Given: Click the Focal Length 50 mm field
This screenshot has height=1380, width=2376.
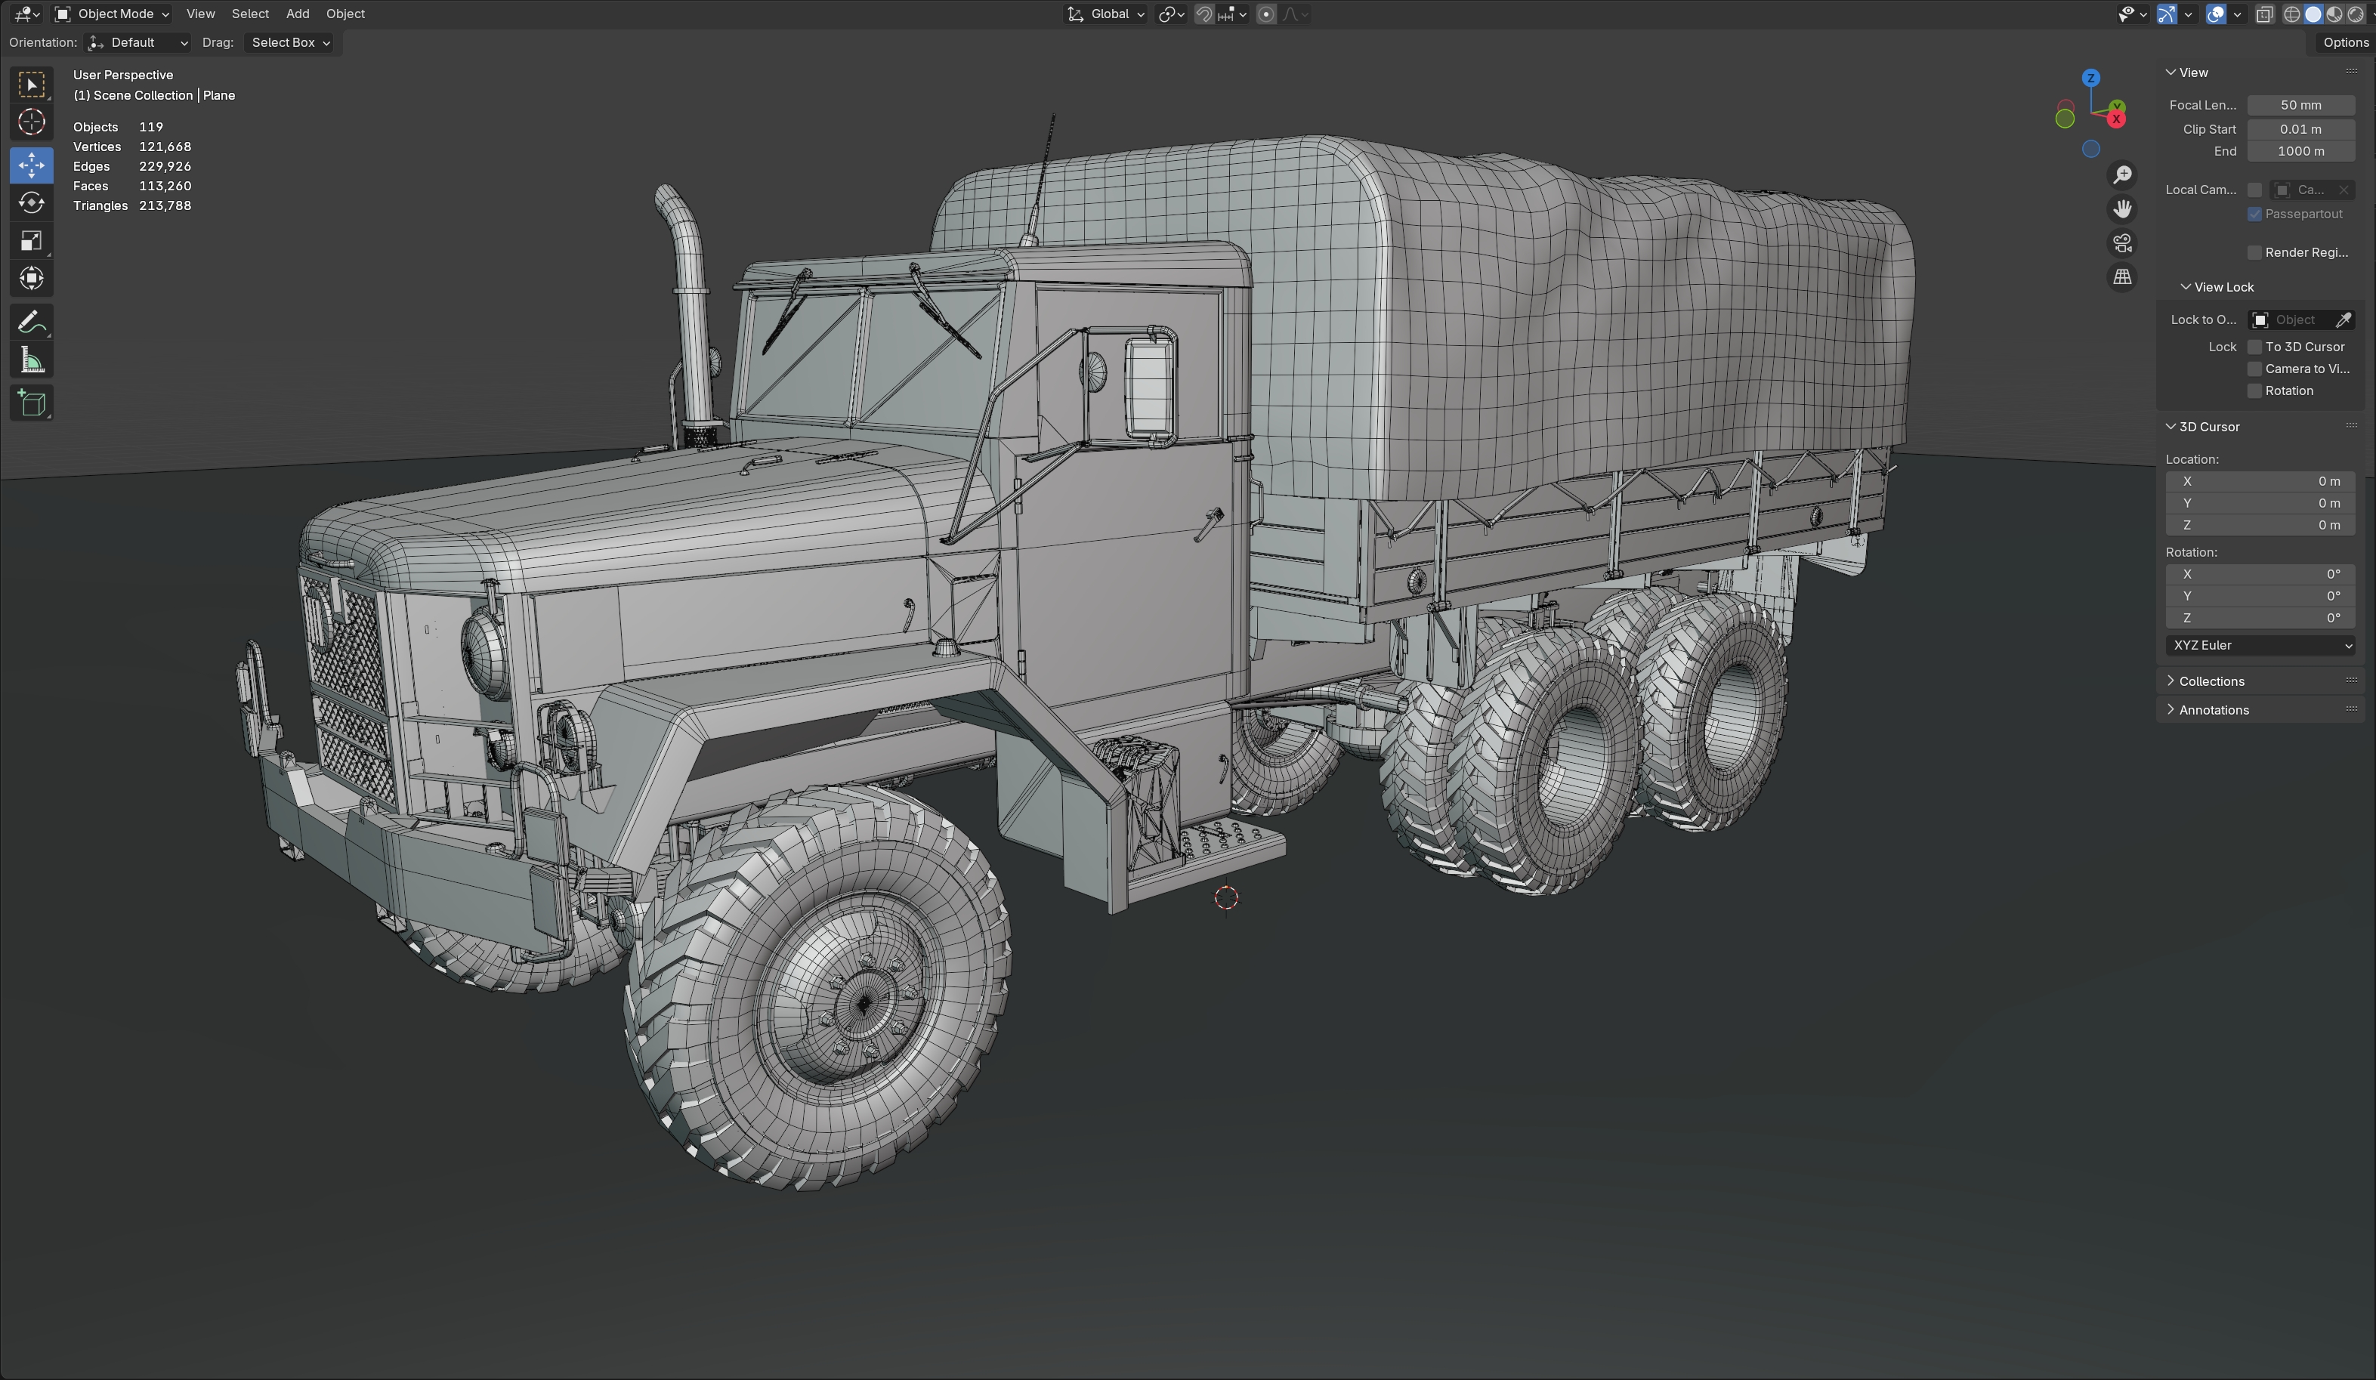Looking at the screenshot, I should point(2300,106).
